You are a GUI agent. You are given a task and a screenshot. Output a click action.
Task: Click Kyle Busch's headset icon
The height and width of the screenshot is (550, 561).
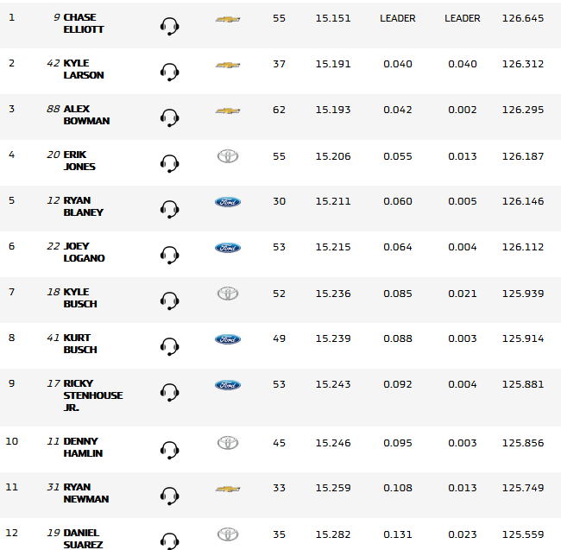pyautogui.click(x=170, y=300)
